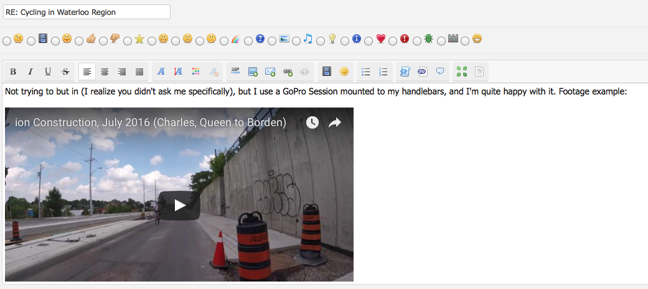Image resolution: width=648 pixels, height=289 pixels.
Task: Justify the text alignment
Action: [139, 71]
